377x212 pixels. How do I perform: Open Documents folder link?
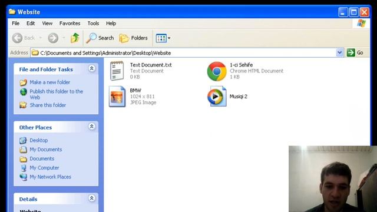coord(42,158)
